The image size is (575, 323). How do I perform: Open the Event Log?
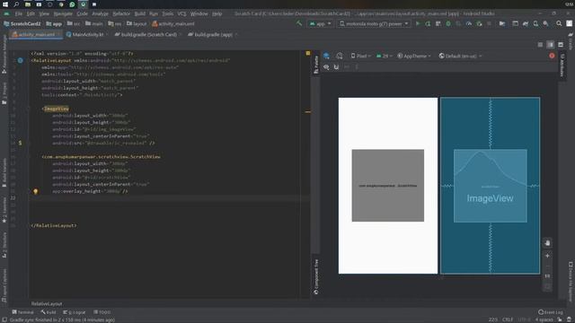(x=551, y=312)
